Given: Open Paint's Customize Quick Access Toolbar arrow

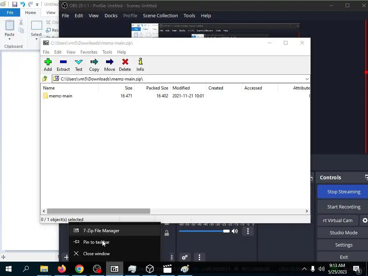Looking at the screenshot, I should [x=37, y=4].
